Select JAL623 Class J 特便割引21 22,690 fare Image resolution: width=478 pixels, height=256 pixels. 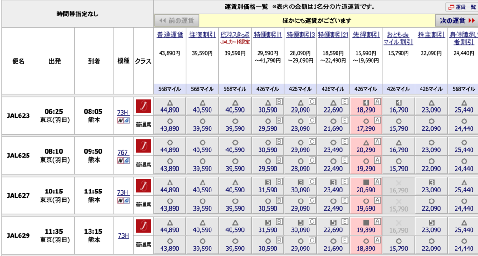point(333,106)
